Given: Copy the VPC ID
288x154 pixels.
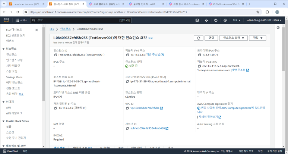Looking at the screenshot, I should pyautogui.click(x=127, y=108).
